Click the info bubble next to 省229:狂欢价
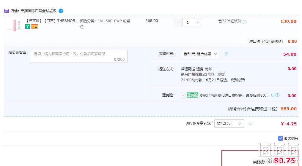This screenshot has width=302, height=166. pyautogui.click(x=245, y=22)
